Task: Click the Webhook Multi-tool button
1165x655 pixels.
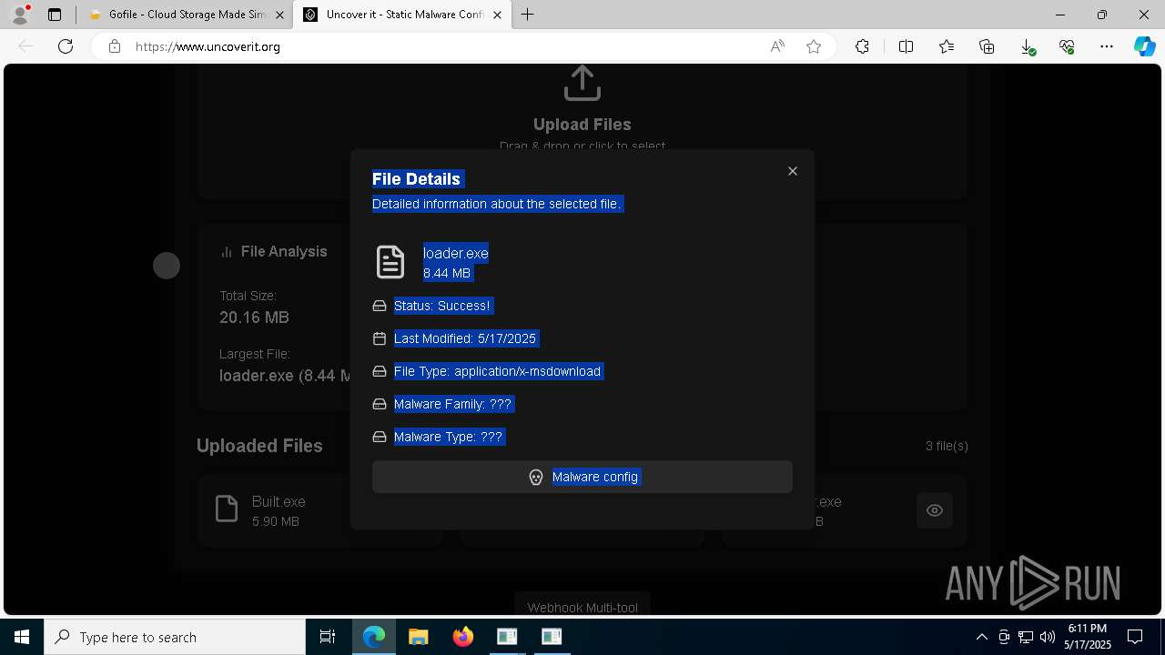Action: 582,607
